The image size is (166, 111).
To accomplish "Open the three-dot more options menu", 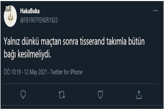I will tap(155, 11).
